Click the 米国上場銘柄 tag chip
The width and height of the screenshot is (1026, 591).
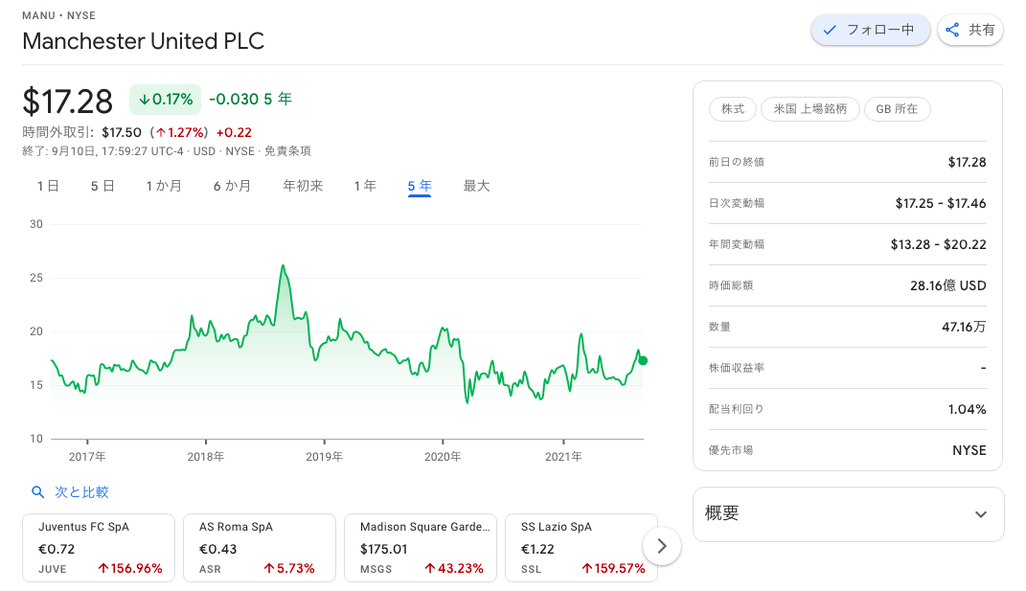pyautogui.click(x=810, y=109)
